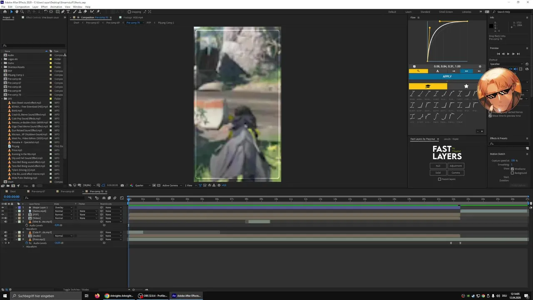The height and width of the screenshot is (300, 533).
Task: Mute audio of [Cute P...cts.mp3] layer
Action: pyautogui.click(x=6, y=232)
